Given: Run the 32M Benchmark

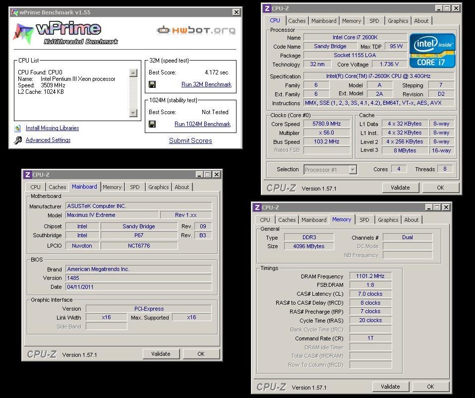Looking at the screenshot, I should [206, 84].
